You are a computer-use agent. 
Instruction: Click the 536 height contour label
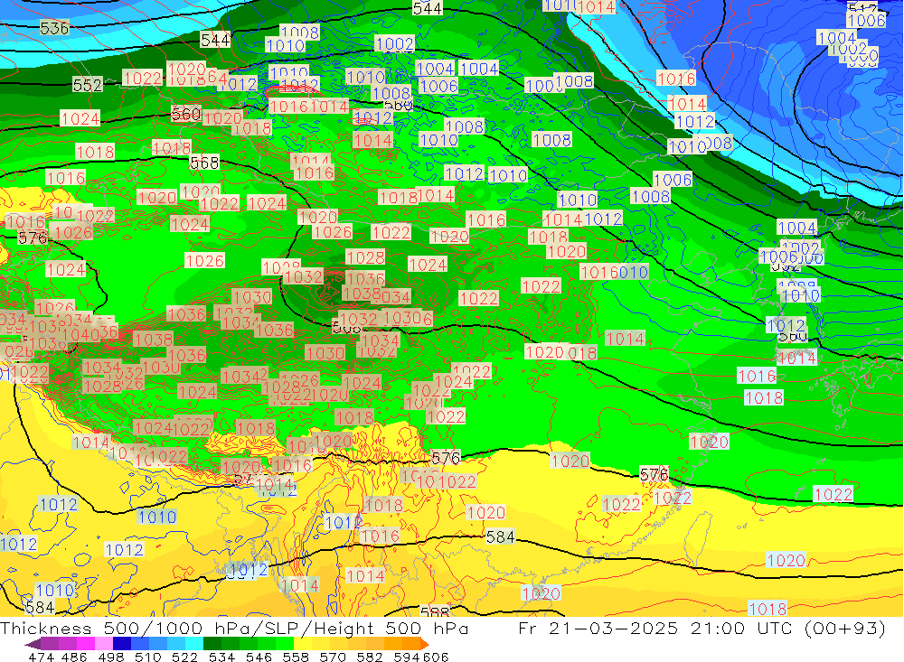pos(55,28)
